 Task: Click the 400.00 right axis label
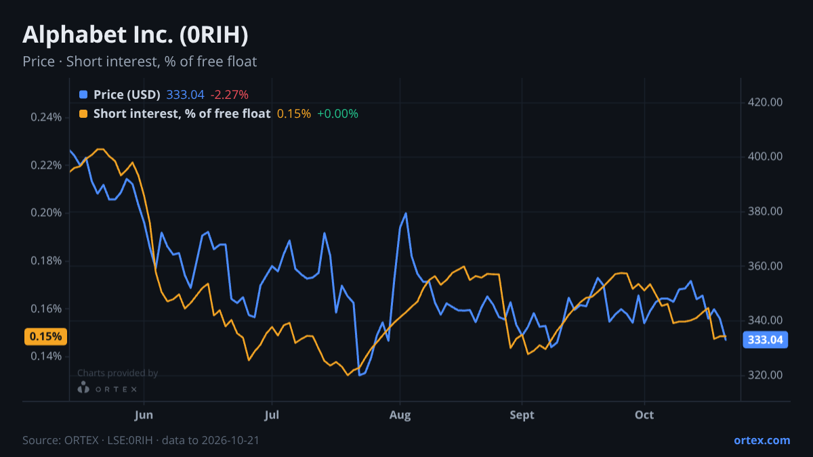[766, 156]
